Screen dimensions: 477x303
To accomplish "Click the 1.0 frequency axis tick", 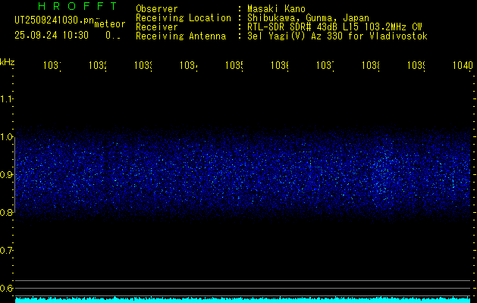I will pyautogui.click(x=7, y=137).
